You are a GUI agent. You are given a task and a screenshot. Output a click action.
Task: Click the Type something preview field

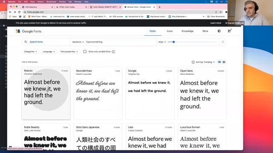tap(120, 42)
